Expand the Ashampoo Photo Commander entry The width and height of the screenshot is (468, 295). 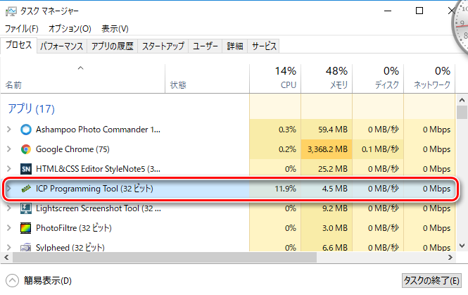[8, 130]
